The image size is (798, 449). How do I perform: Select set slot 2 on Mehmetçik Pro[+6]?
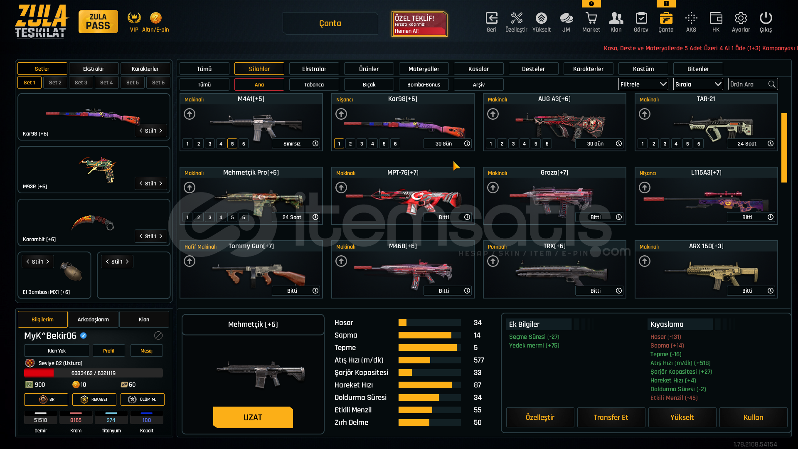click(199, 217)
